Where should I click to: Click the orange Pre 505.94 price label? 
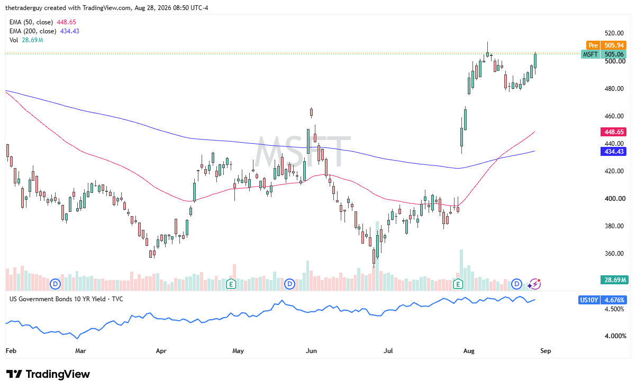[606, 45]
